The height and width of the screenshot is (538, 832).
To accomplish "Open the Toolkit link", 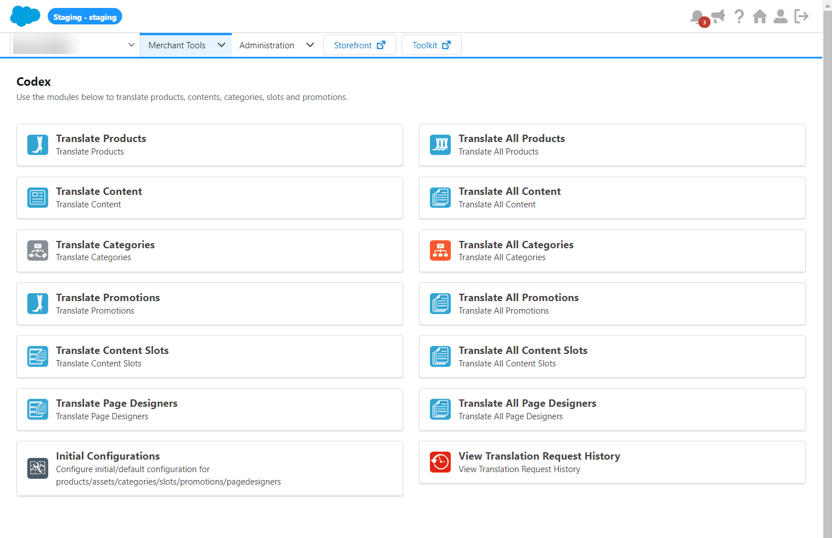I will coord(432,45).
